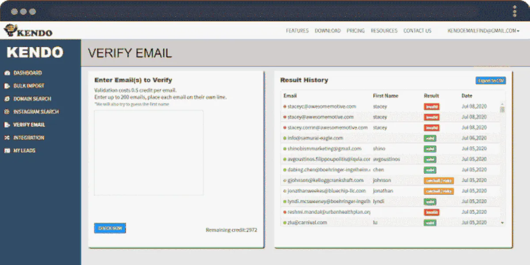Screen dimensions: 530x265
Task: Click the Domain Search sidebar icon
Action: pos(7,99)
